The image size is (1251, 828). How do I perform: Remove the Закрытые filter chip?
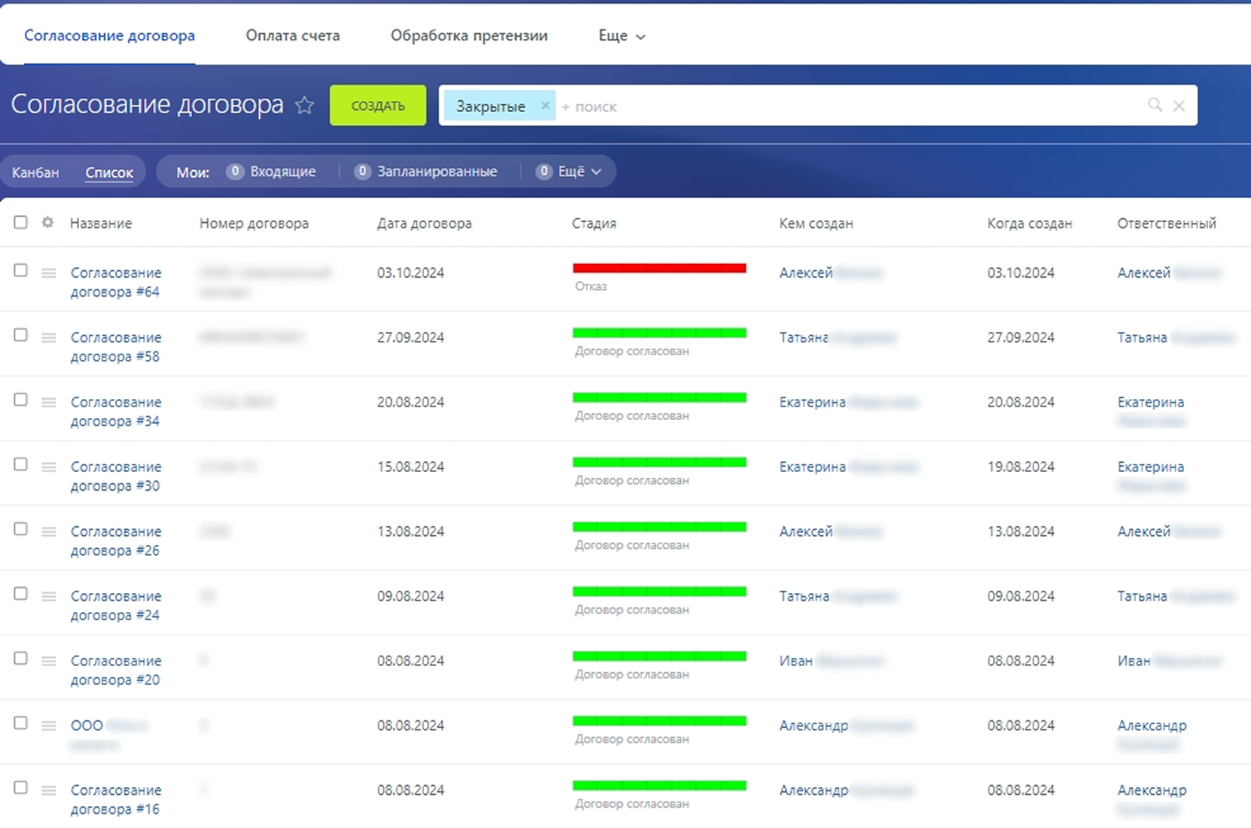(x=545, y=105)
